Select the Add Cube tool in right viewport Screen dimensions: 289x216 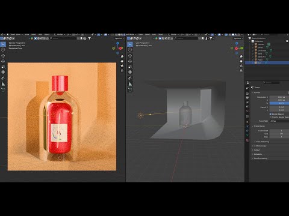click(130, 90)
